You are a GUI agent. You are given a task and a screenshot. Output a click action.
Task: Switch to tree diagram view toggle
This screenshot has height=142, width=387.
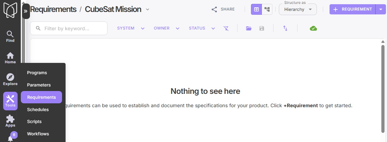tap(267, 9)
